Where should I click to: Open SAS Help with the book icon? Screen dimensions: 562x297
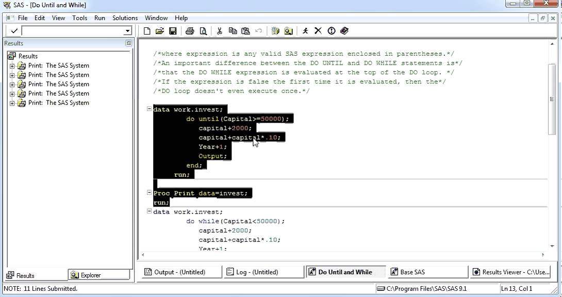344,31
